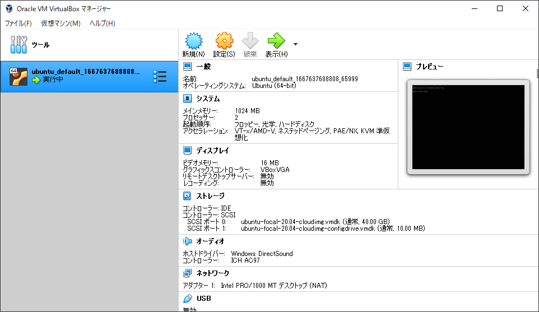The height and width of the screenshot is (312, 539).
Task: Click the VT-x/AMD-V acceleration value
Action: (312, 134)
